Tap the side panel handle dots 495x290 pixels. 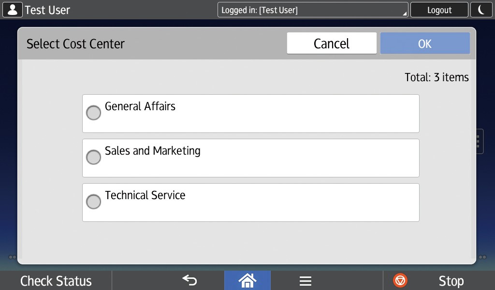478,141
